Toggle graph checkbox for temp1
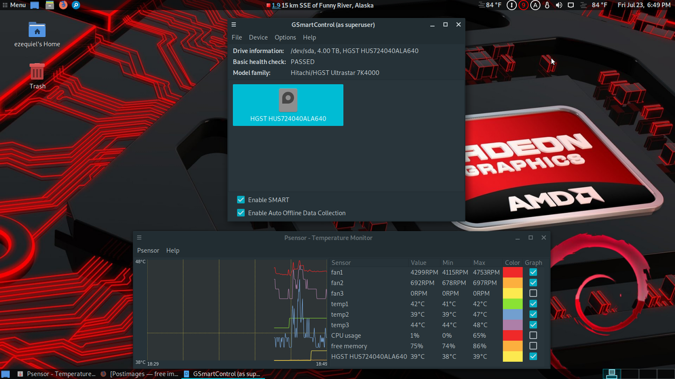675x379 pixels. click(533, 304)
